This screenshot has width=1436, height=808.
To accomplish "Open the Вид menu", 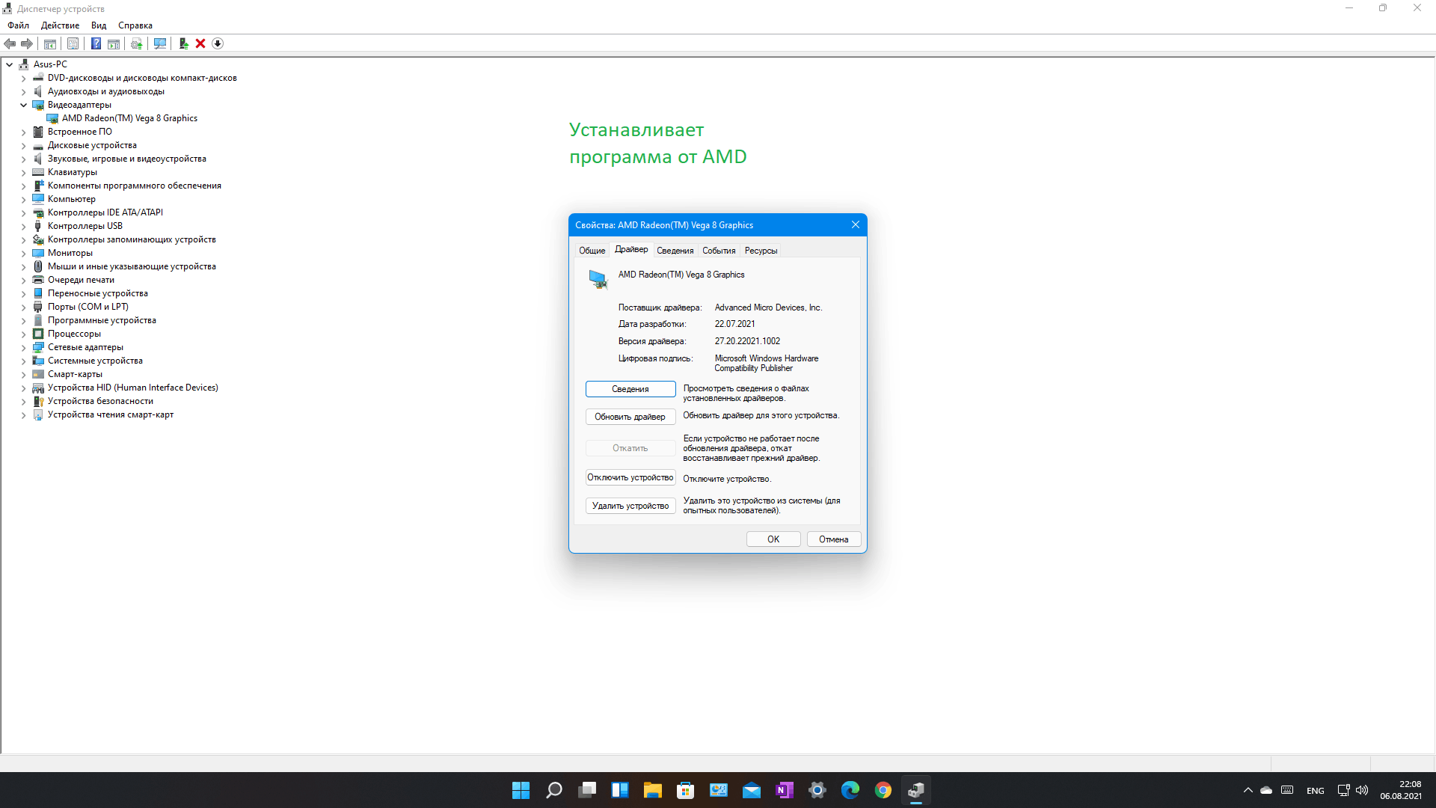I will (x=99, y=25).
